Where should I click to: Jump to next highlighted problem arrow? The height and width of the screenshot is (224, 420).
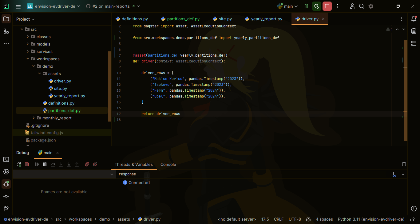[x=404, y=29]
